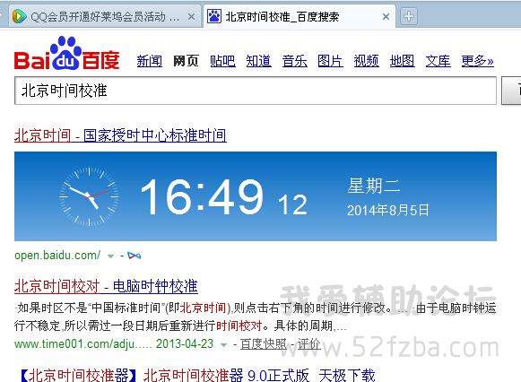Open new tab with plus icon

coord(409,16)
